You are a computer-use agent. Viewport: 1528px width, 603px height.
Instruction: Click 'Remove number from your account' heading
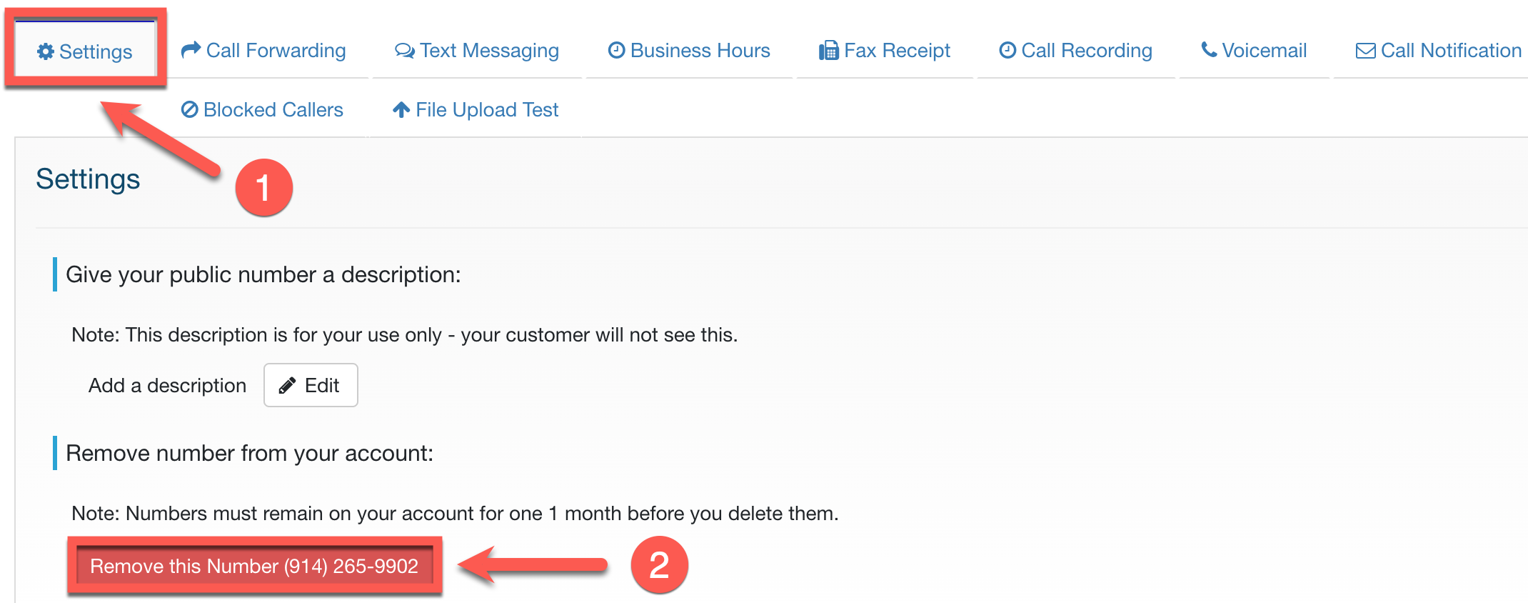(x=250, y=453)
